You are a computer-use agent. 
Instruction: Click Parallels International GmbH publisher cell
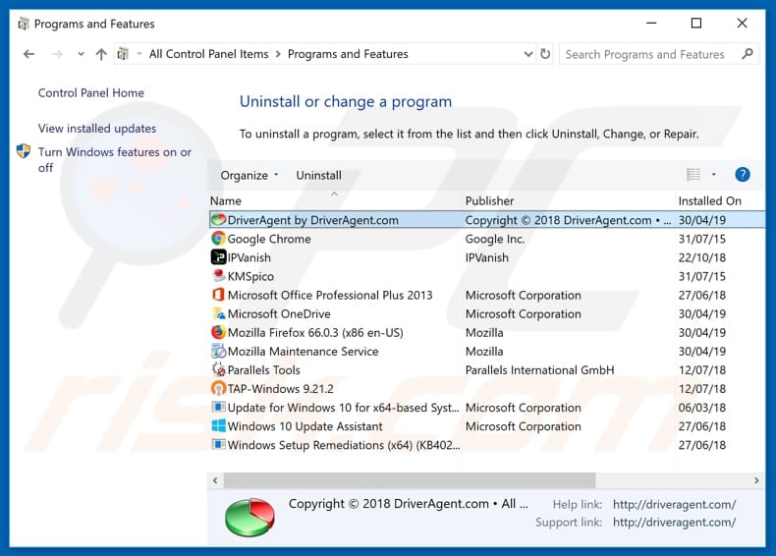pyautogui.click(x=539, y=369)
